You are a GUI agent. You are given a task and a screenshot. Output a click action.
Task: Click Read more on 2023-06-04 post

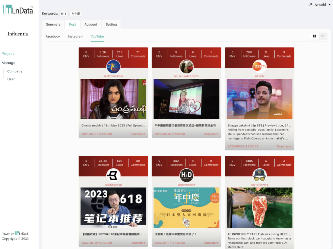[x=138, y=243]
